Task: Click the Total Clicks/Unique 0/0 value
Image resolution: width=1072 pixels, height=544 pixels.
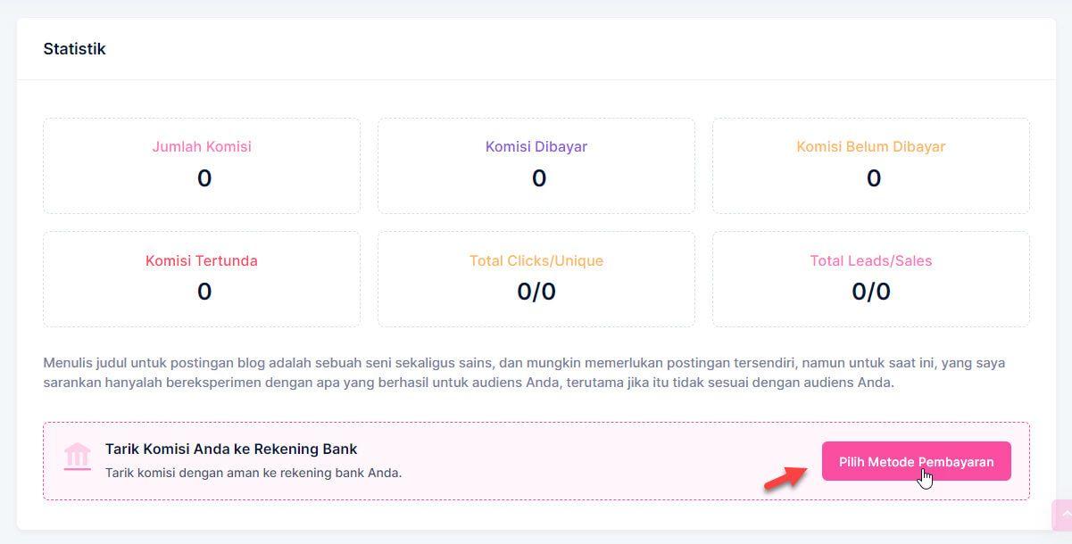Action: pos(536,292)
